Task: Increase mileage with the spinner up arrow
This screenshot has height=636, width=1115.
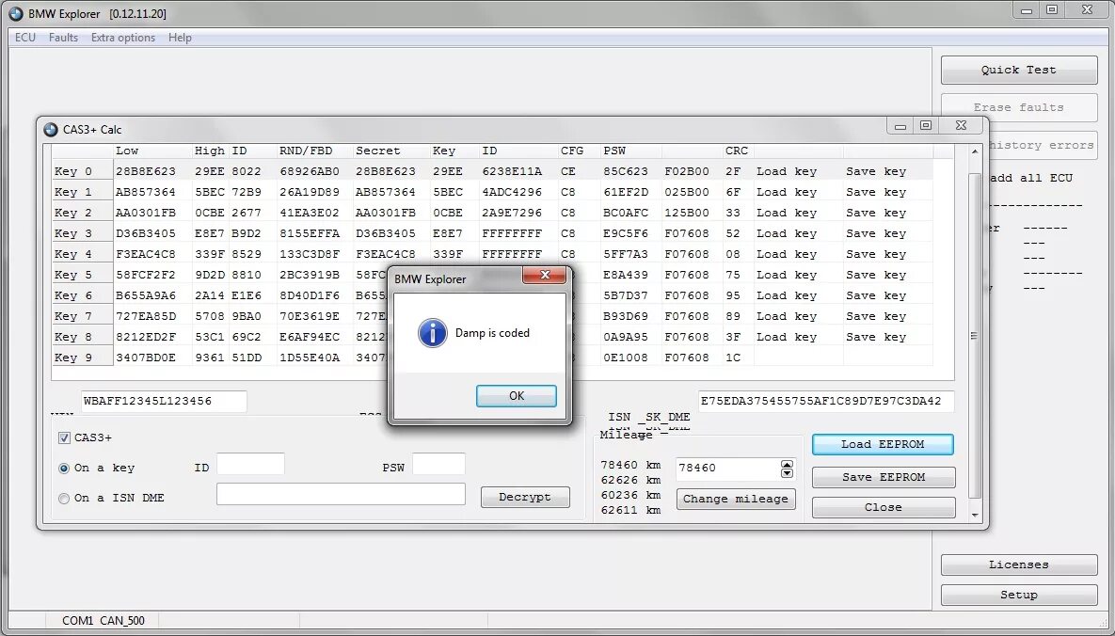Action: coord(788,465)
